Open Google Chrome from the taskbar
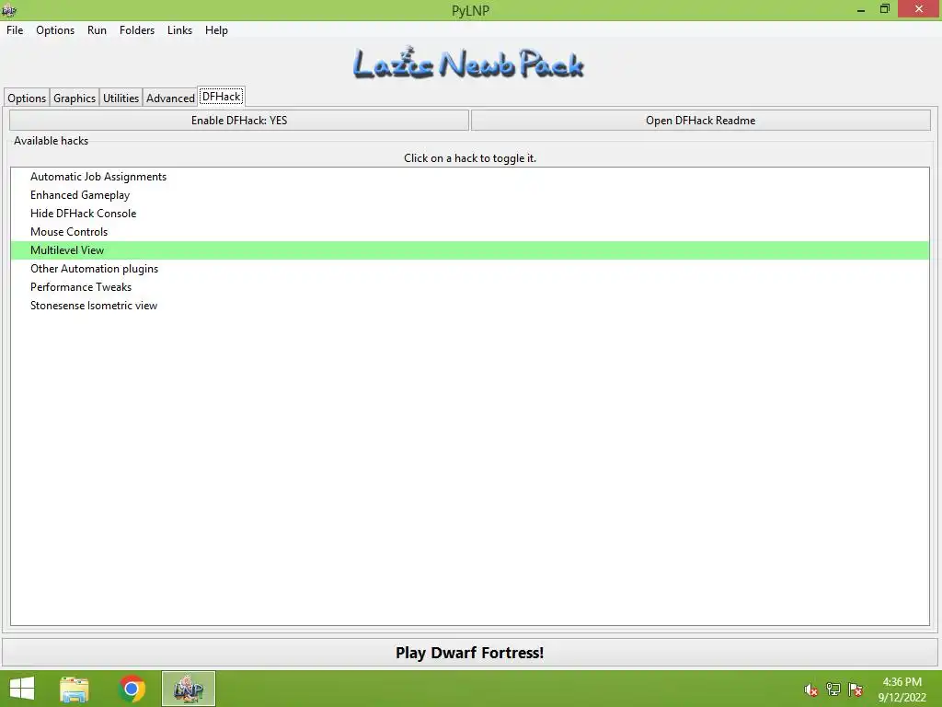 [132, 689]
